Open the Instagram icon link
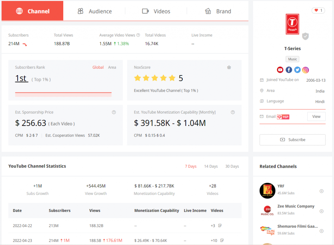The width and height of the screenshot is (334, 245). tap(305, 70)
